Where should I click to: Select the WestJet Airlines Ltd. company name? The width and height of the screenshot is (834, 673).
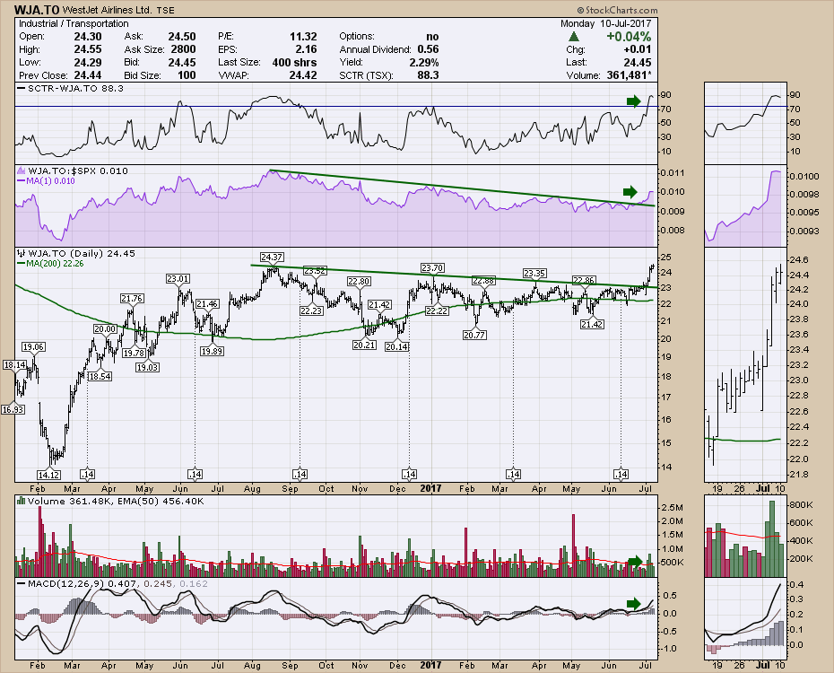tap(107, 10)
